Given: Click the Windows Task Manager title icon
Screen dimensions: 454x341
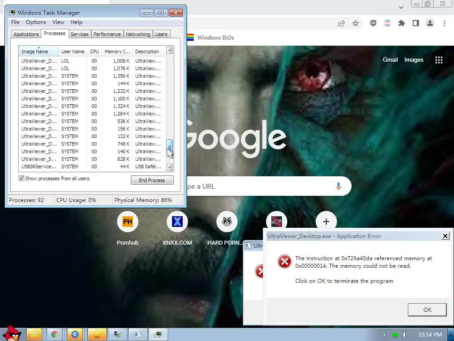Looking at the screenshot, I should [x=12, y=12].
